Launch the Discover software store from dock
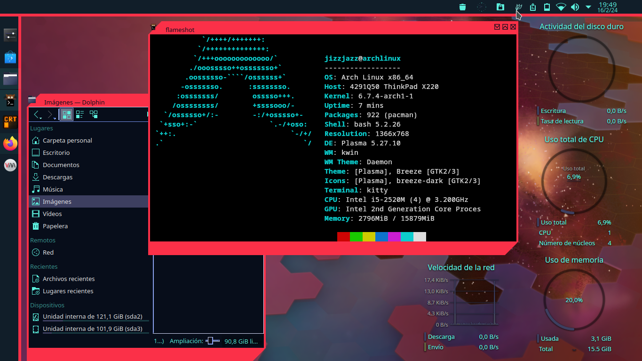The image size is (642, 361). (10, 57)
